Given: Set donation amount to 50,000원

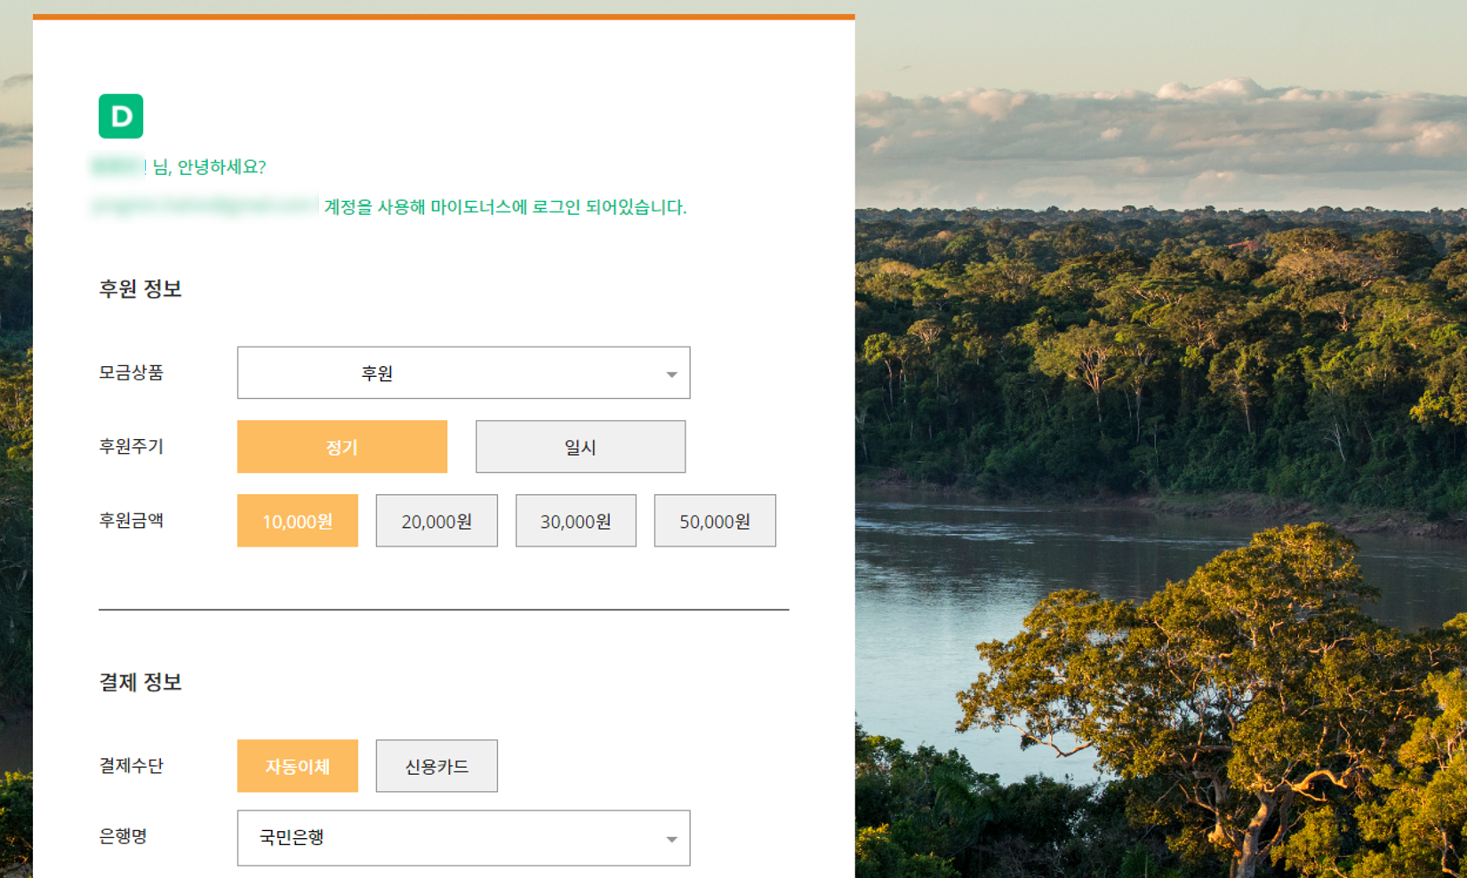Looking at the screenshot, I should point(714,521).
